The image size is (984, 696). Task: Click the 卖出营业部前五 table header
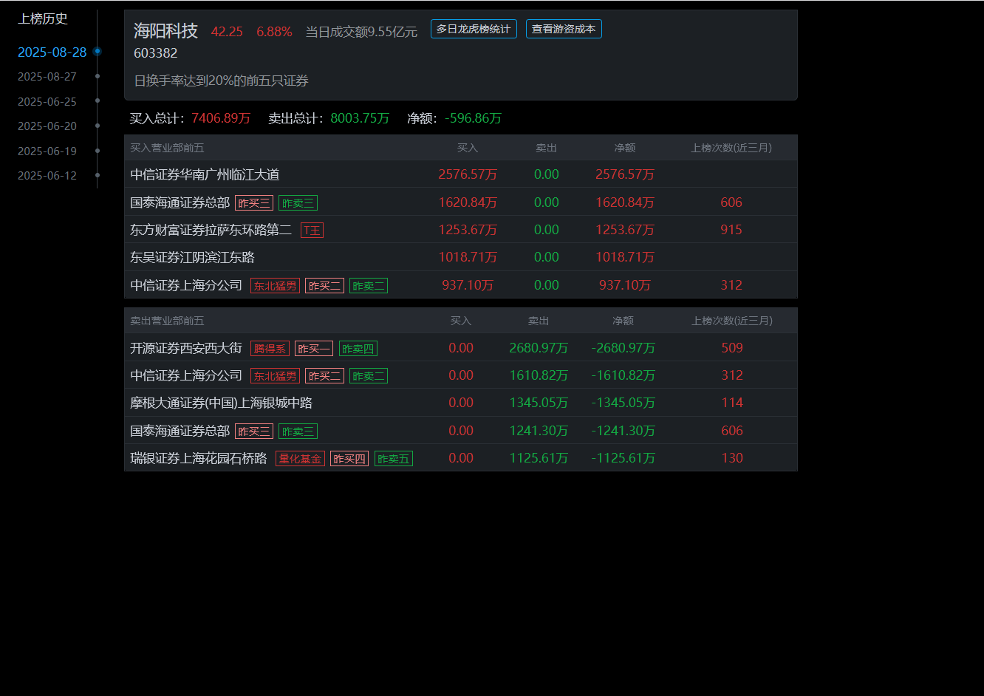(167, 321)
